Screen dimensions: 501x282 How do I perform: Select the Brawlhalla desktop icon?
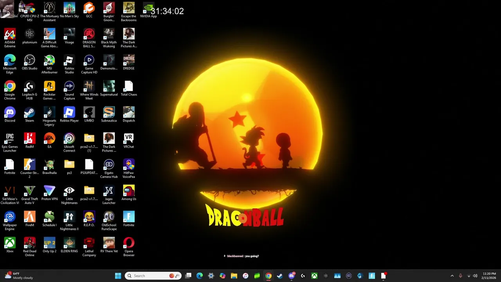(49, 167)
